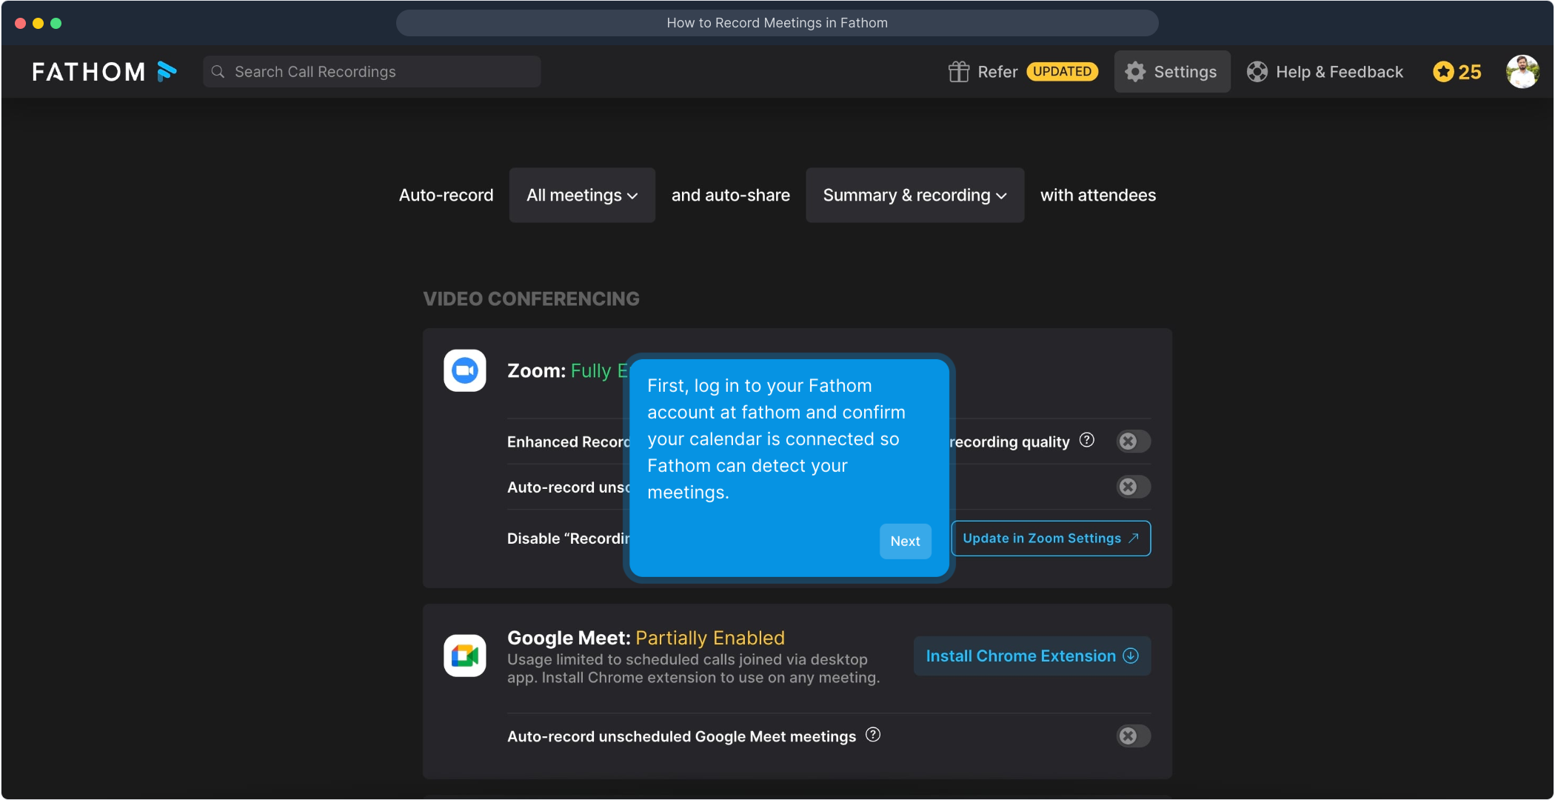
Task: Click the Google Meet Partially Enabled status
Action: (x=710, y=638)
